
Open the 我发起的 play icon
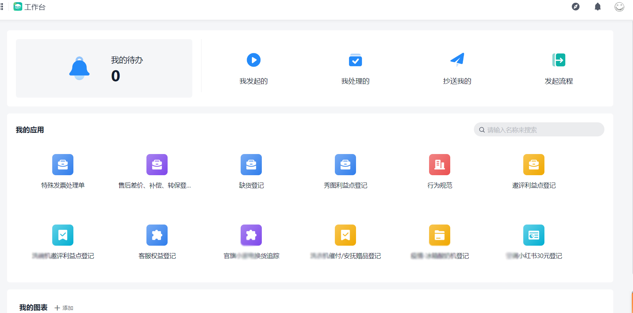[253, 60]
